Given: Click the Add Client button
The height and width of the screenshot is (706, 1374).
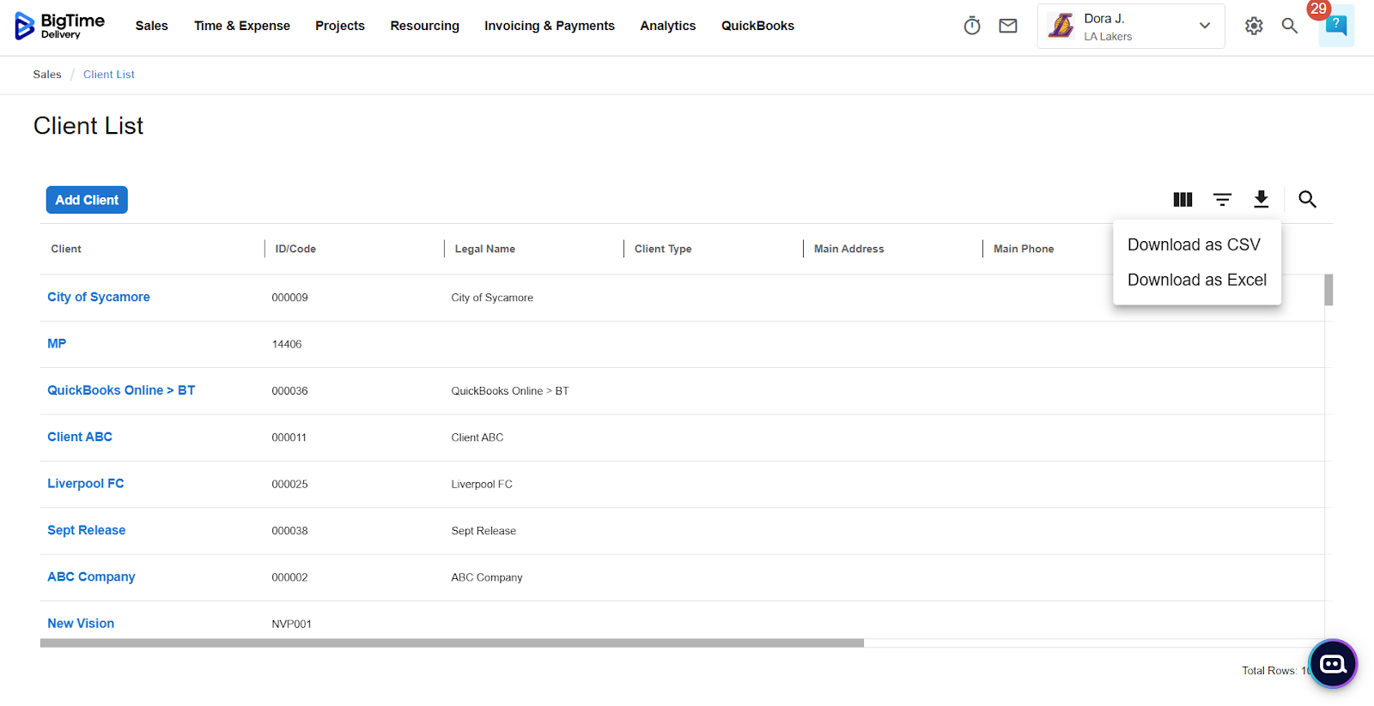Looking at the screenshot, I should pos(87,200).
